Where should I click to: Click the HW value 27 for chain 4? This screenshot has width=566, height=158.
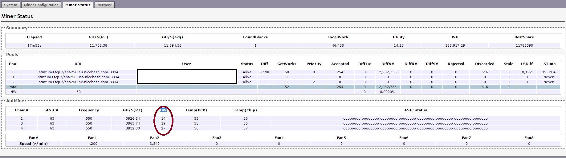coord(163,128)
